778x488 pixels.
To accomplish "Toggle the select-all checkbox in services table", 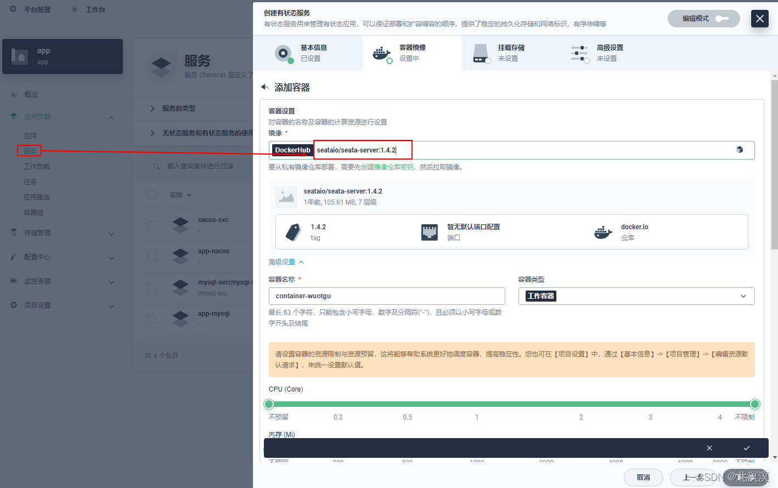I will click(152, 195).
